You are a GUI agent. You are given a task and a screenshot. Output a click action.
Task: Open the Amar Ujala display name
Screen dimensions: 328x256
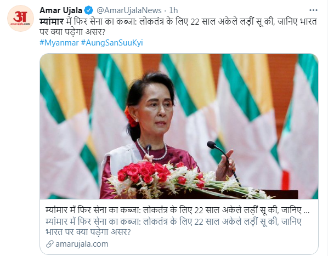pyautogui.click(x=61, y=10)
